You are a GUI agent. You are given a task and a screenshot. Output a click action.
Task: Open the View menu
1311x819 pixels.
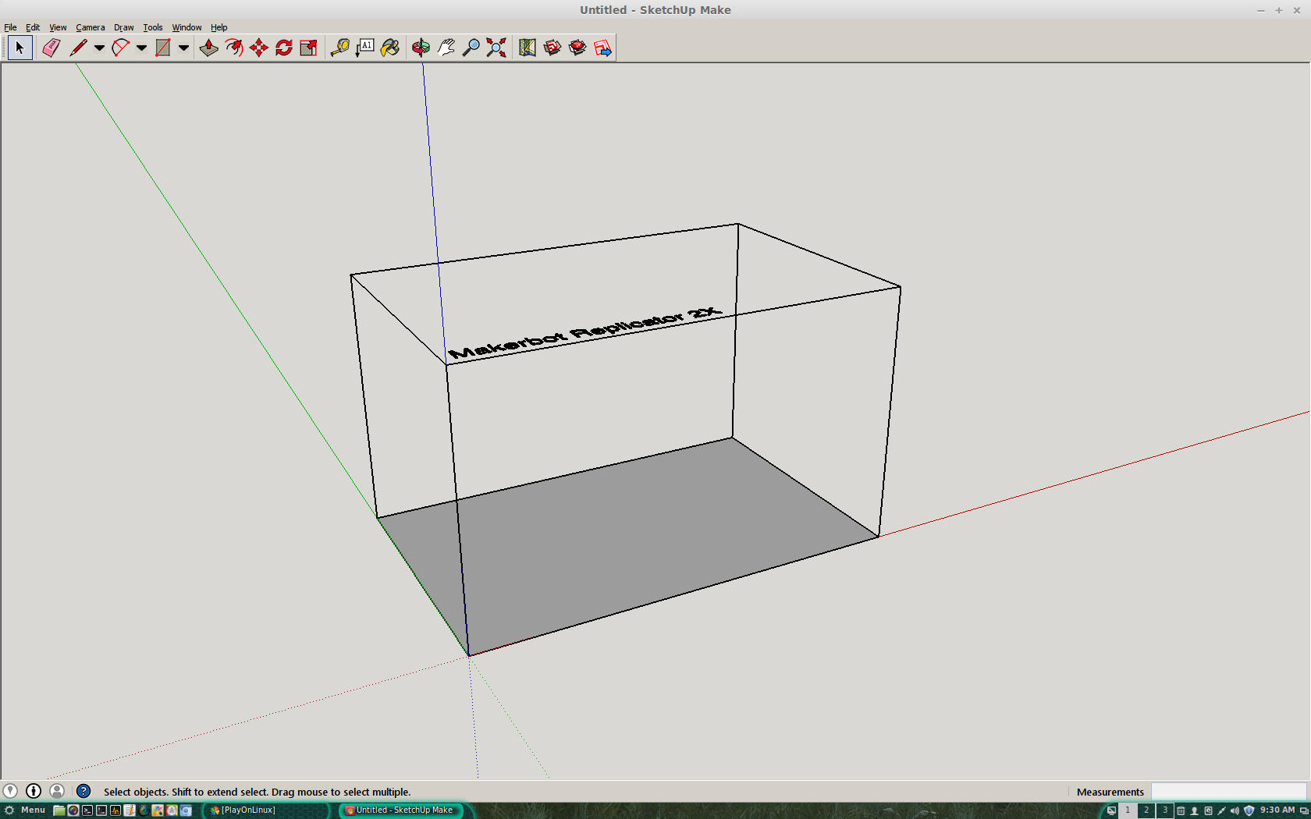58,27
